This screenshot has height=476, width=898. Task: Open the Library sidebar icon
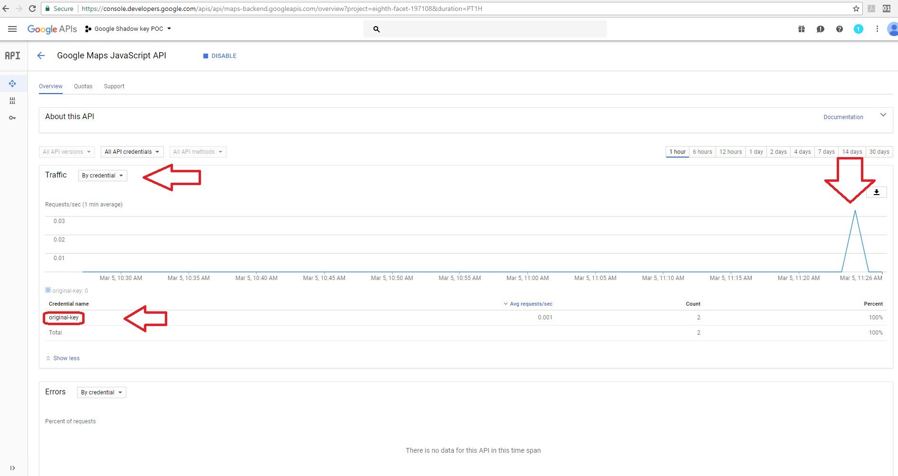12,101
